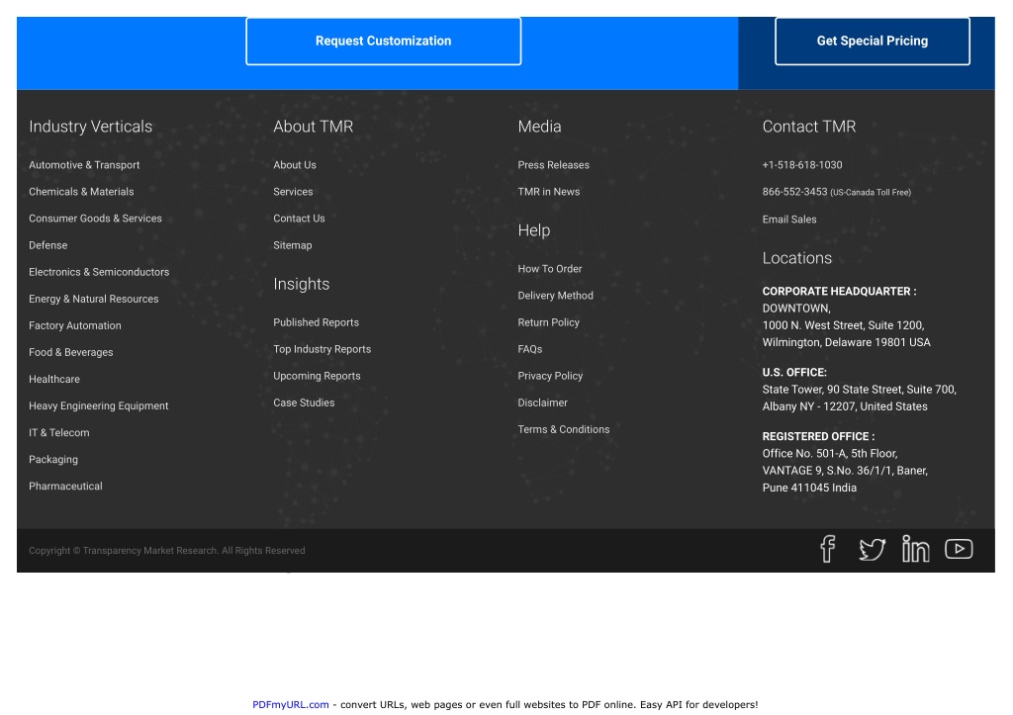The height and width of the screenshot is (715, 1013).
Task: Open Services under About TMR
Action: point(293,192)
